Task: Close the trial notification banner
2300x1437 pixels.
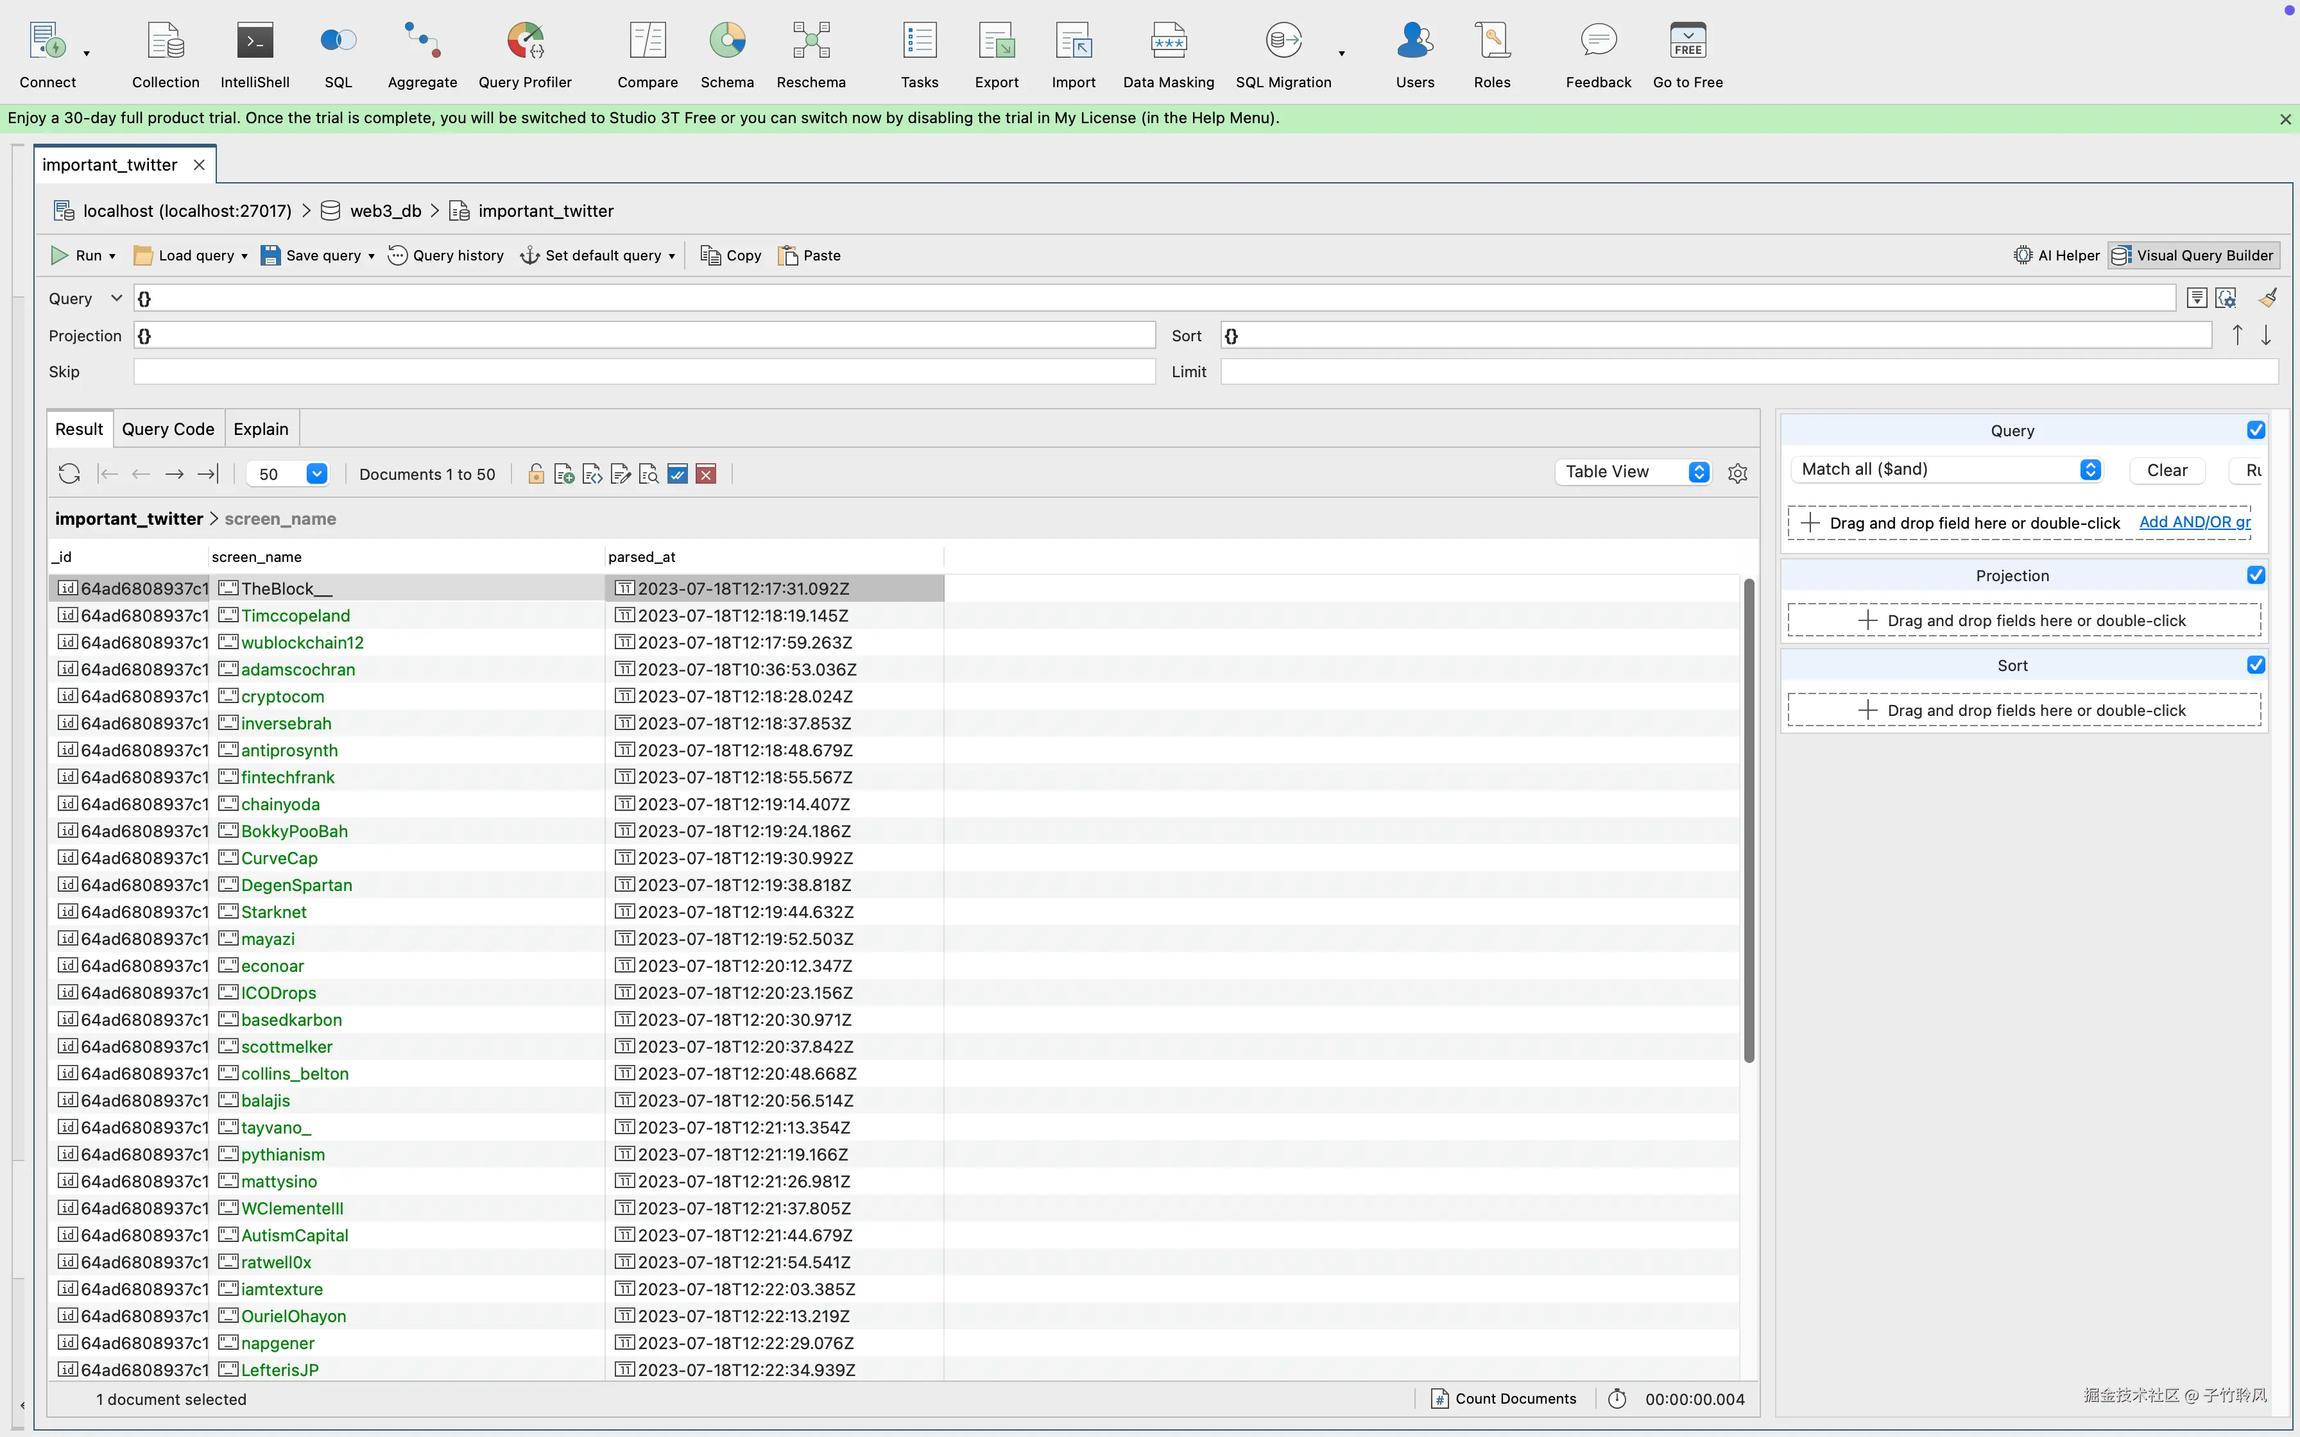Action: point(2285,119)
